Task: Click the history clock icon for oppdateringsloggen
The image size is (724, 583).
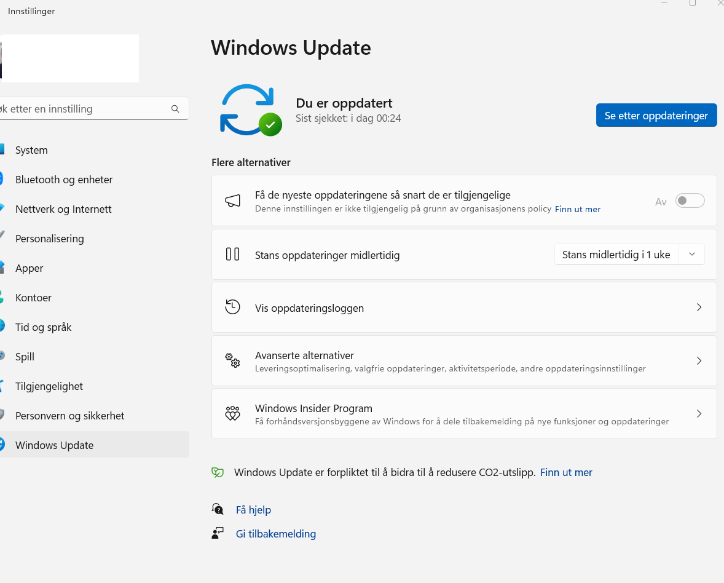Action: (232, 307)
